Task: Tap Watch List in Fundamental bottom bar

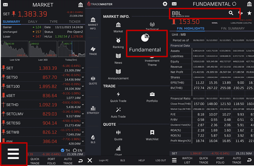Action: coord(187,160)
